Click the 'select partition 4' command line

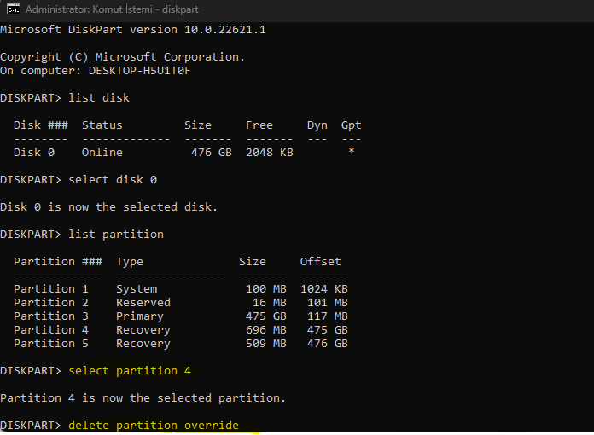tap(130, 370)
